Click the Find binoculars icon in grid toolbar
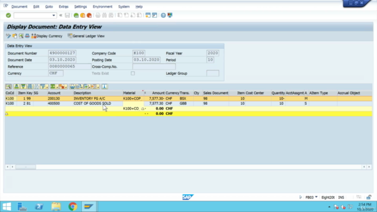 pyautogui.click(x=30, y=87)
